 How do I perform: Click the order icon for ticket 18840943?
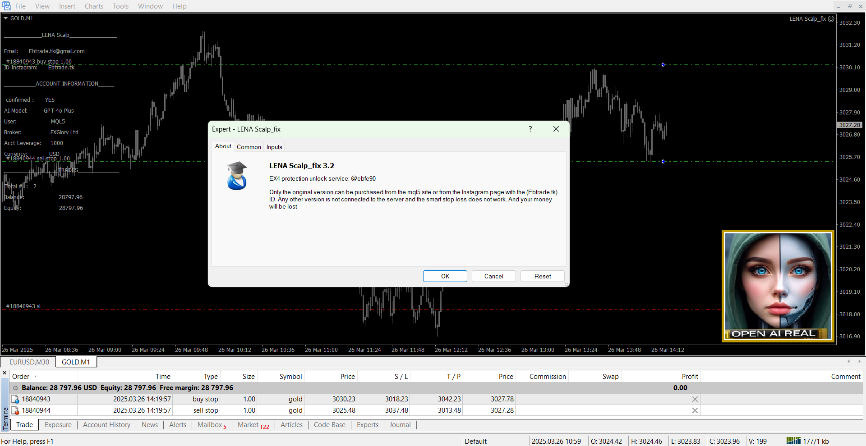(x=15, y=399)
